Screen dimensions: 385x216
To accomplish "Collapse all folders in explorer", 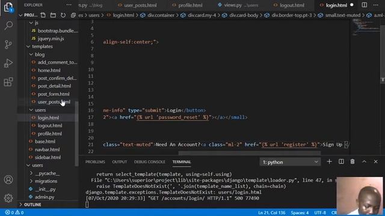I will tap(73, 15).
